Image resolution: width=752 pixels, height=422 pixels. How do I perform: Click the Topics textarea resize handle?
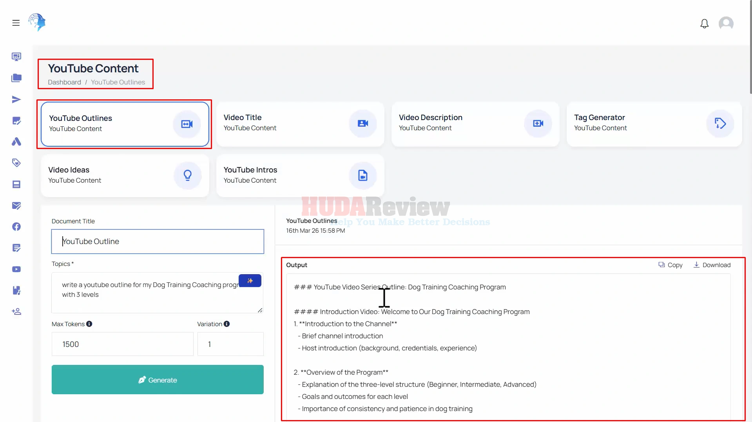pos(260,310)
